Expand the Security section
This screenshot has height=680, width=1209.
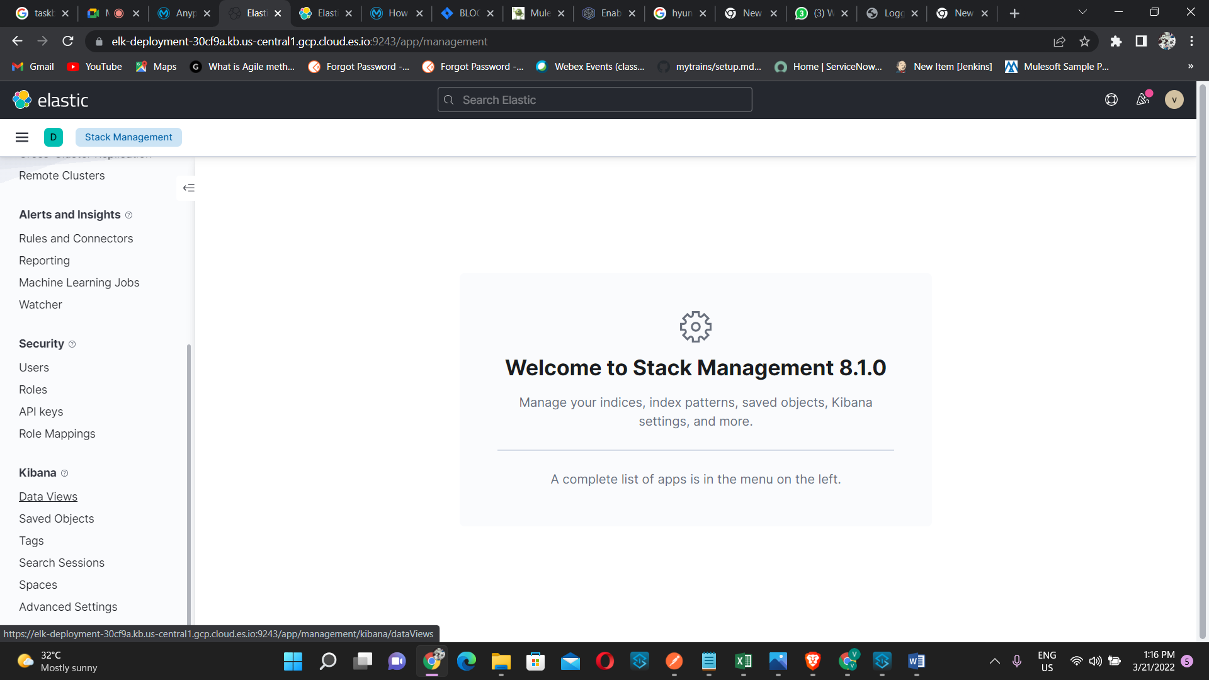point(42,343)
